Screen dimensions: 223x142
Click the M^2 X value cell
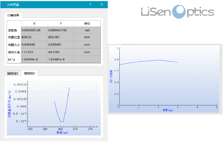point(34,59)
